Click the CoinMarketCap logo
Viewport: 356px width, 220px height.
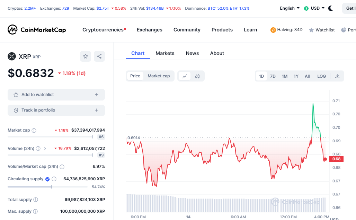pyautogui.click(x=37, y=30)
